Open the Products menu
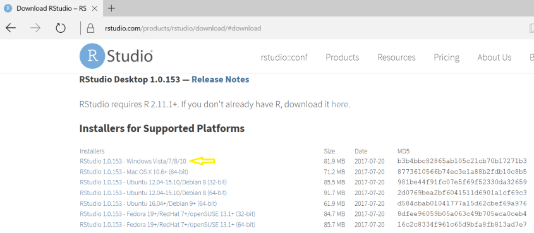The image size is (534, 233). pos(343,57)
